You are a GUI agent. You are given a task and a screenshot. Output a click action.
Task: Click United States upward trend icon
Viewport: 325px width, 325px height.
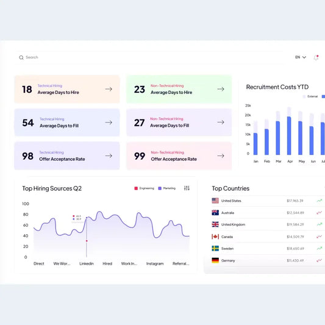(320, 201)
